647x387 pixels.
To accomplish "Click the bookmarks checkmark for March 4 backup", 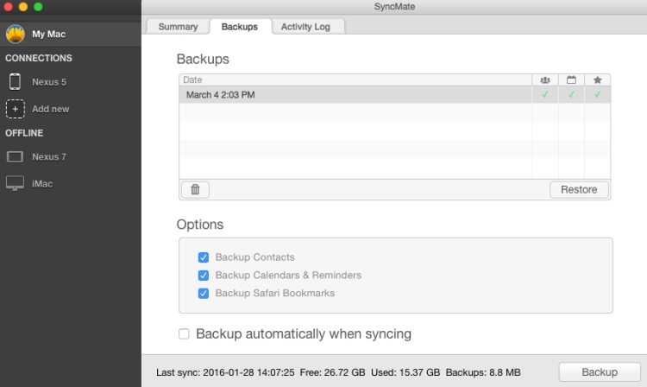I will 598,94.
